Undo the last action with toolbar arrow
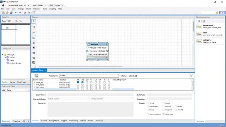 16,13
